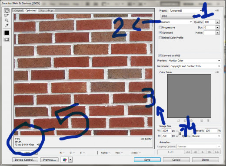Expand the Metadata dropdown
The height and width of the screenshot is (166, 226).
(x=195, y=66)
